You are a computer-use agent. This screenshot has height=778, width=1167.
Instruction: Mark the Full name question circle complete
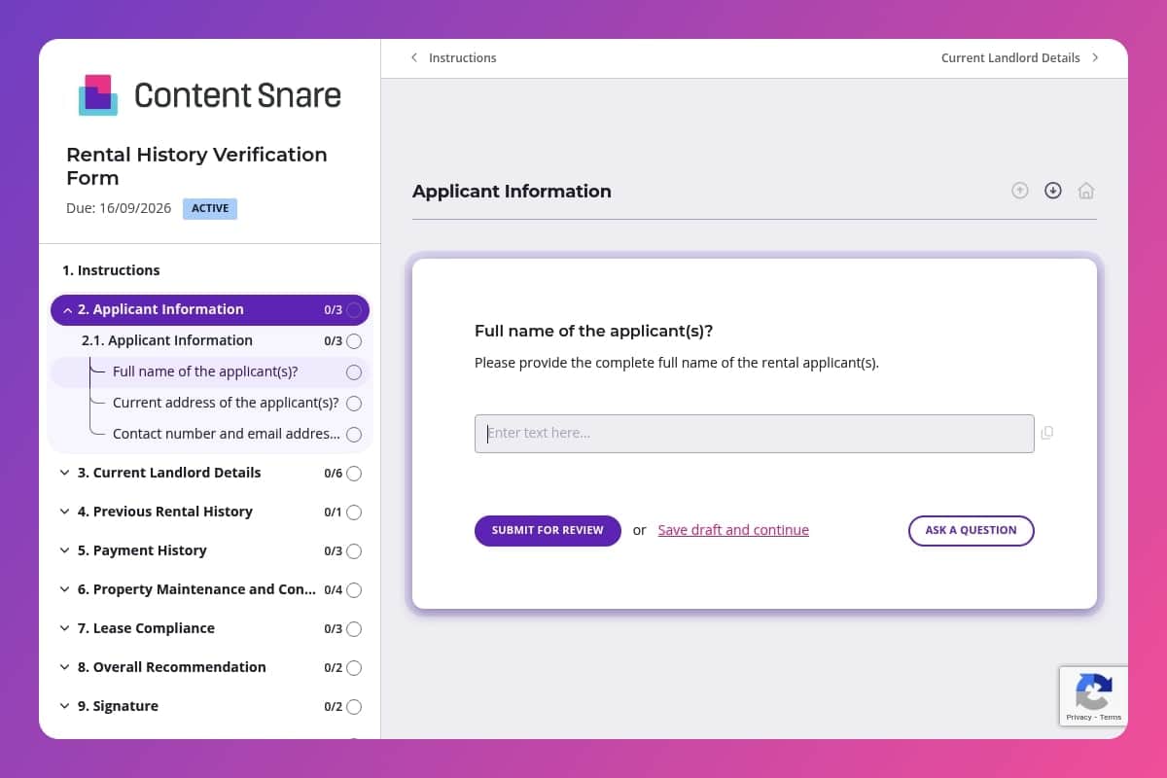[x=353, y=371]
